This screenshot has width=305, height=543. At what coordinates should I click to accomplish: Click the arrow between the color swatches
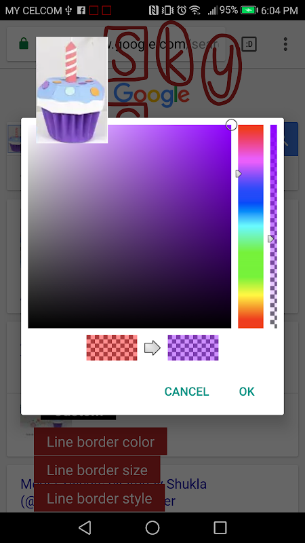(152, 348)
